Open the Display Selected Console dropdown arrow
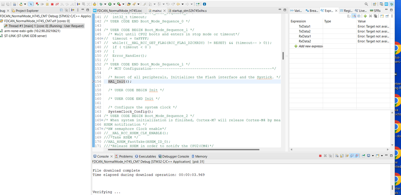The width and height of the screenshot is (401, 195). coord(373,156)
